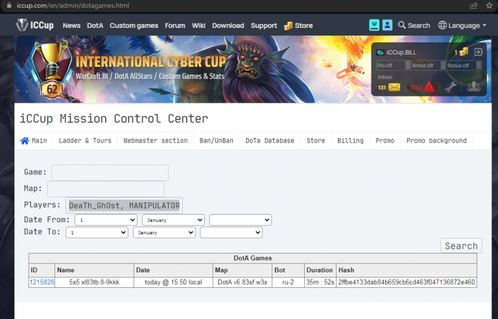Click the bot cell ru-2
The width and height of the screenshot is (498, 319).
288,282
